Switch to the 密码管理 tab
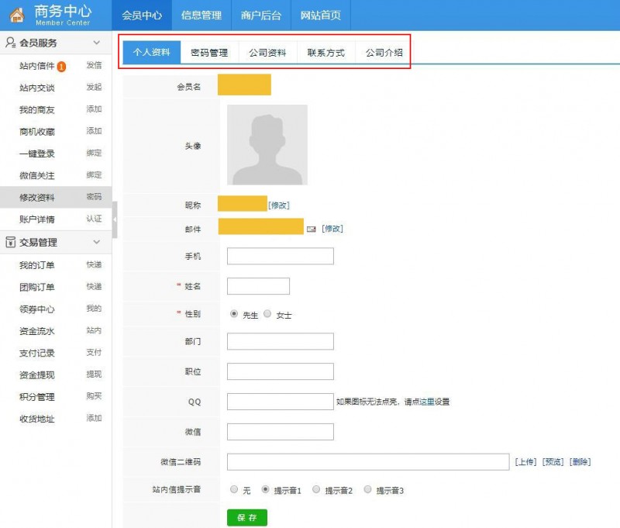Screen dimensions: 620x528 click(209, 53)
